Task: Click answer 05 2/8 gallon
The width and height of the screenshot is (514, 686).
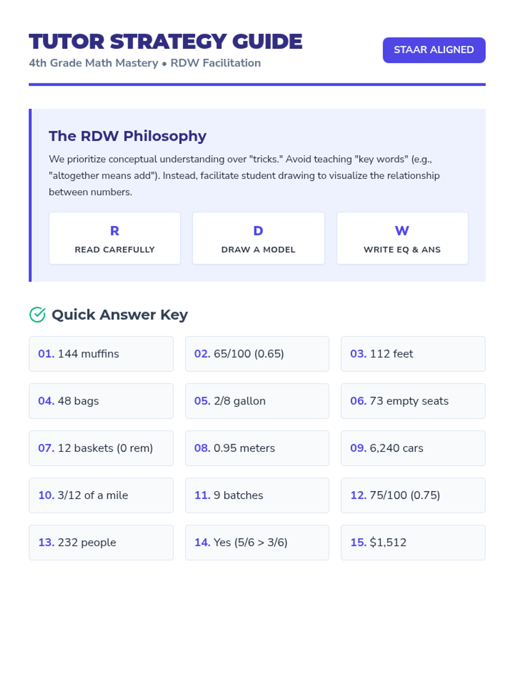Action: click(x=257, y=401)
